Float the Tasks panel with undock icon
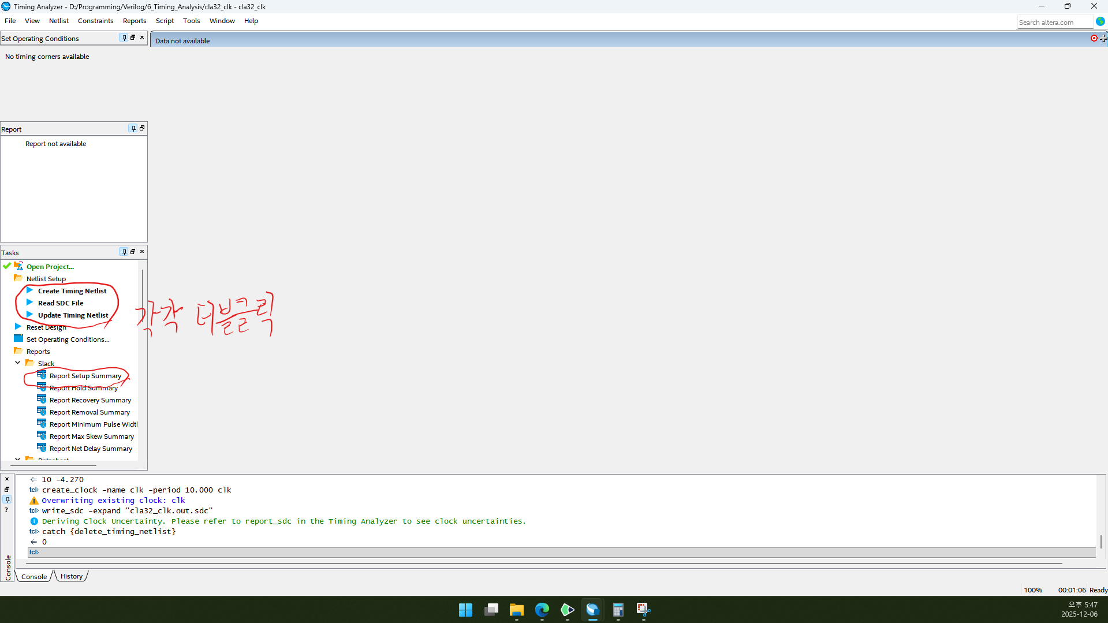Viewport: 1108px width, 623px height. [x=133, y=252]
